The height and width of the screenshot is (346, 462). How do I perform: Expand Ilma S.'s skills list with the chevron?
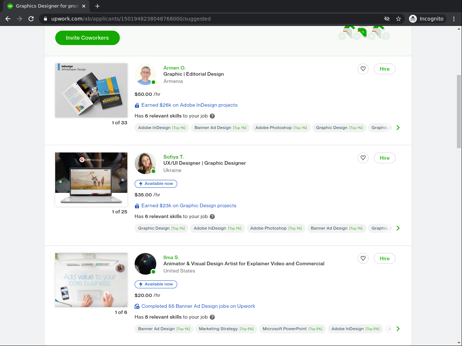tap(398, 329)
